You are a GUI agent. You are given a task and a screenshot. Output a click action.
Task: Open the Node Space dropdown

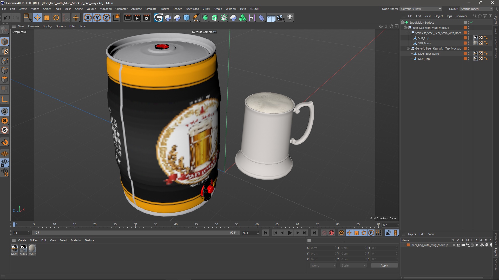(421, 9)
